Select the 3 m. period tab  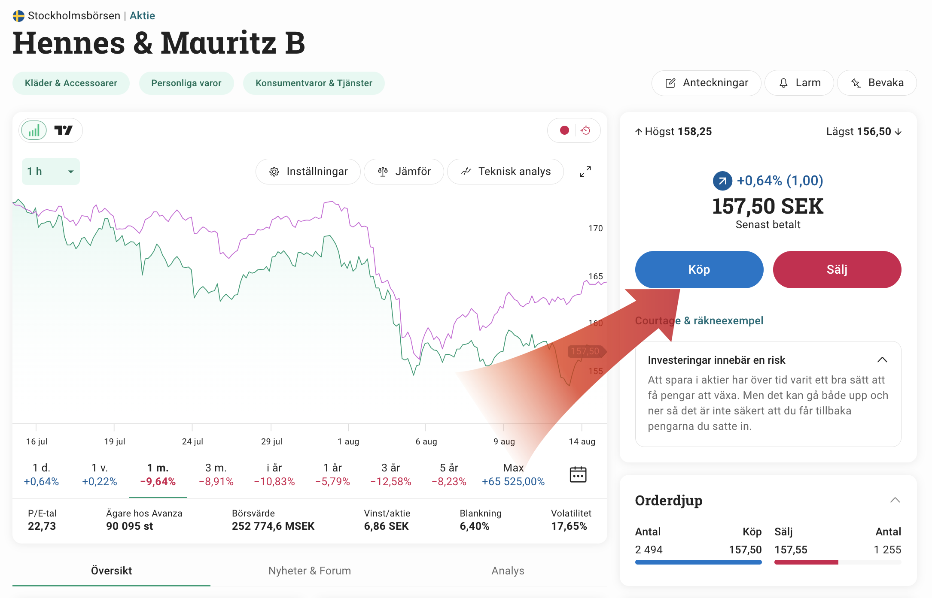point(216,474)
